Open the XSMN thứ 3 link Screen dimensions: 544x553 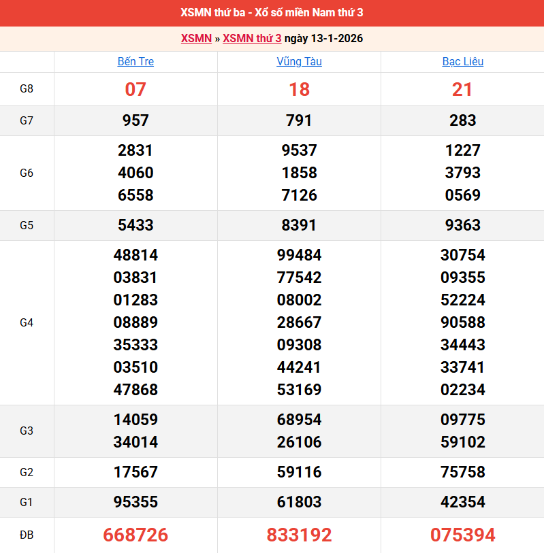[252, 38]
